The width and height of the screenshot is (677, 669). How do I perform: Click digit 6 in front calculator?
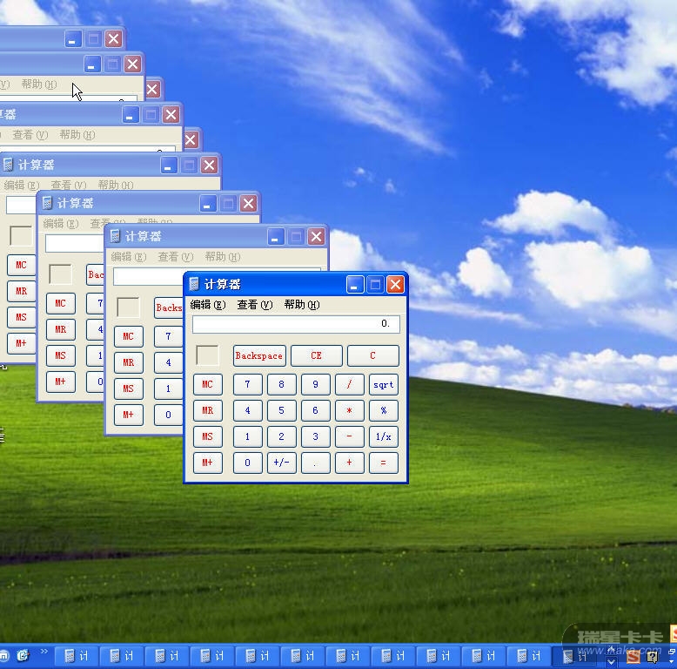pyautogui.click(x=316, y=410)
